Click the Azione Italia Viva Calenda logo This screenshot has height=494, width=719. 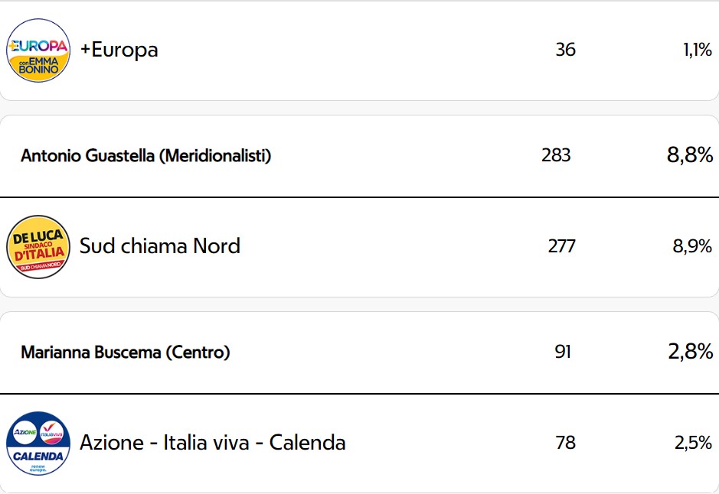38,444
